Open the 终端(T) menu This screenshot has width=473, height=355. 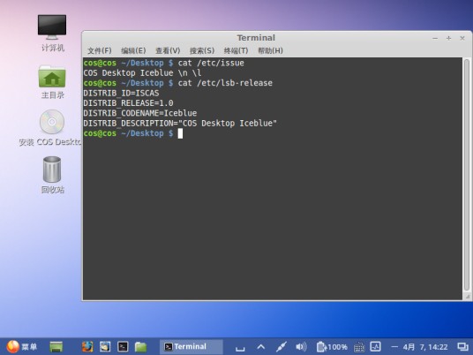(x=236, y=50)
